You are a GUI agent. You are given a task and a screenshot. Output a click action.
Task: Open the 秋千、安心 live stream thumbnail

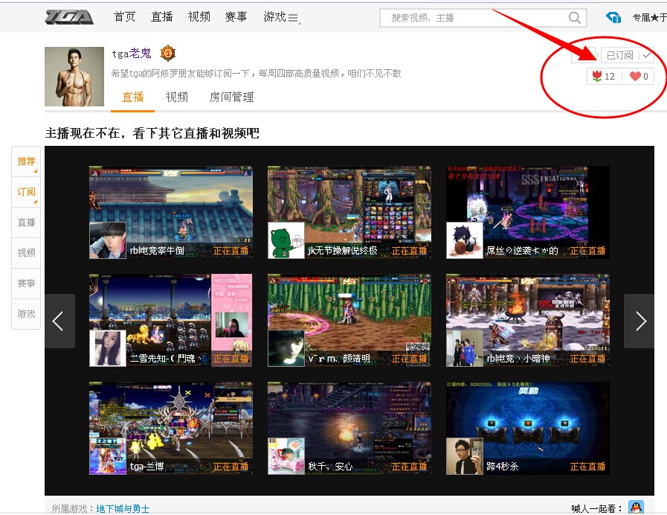349,428
